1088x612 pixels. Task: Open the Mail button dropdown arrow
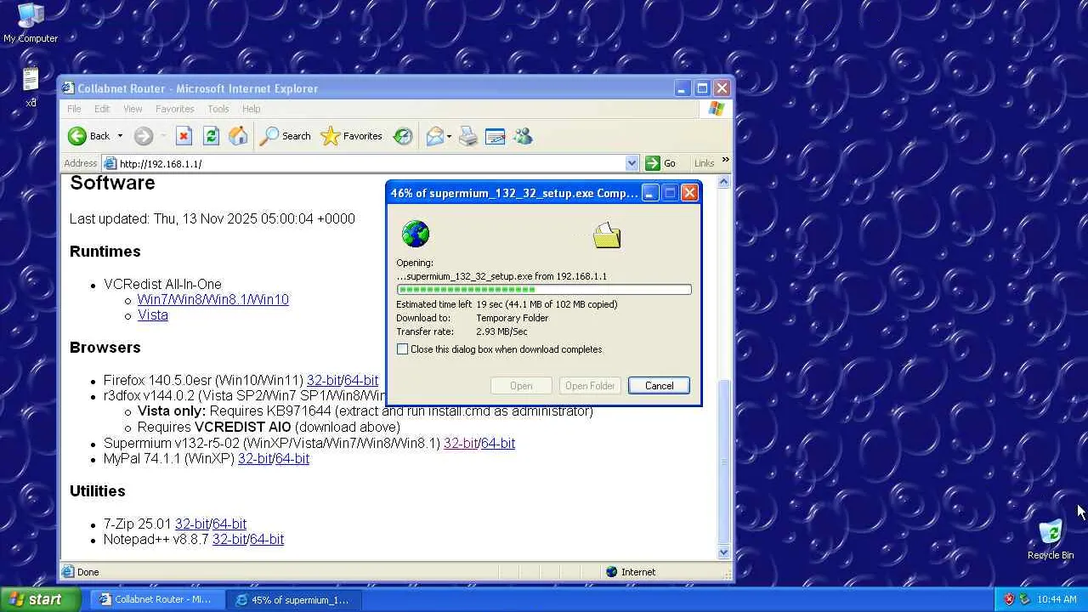(x=449, y=136)
